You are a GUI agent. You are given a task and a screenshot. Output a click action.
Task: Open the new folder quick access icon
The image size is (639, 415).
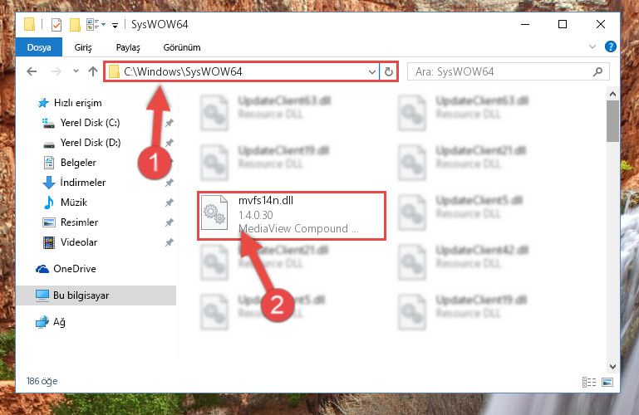[x=75, y=25]
